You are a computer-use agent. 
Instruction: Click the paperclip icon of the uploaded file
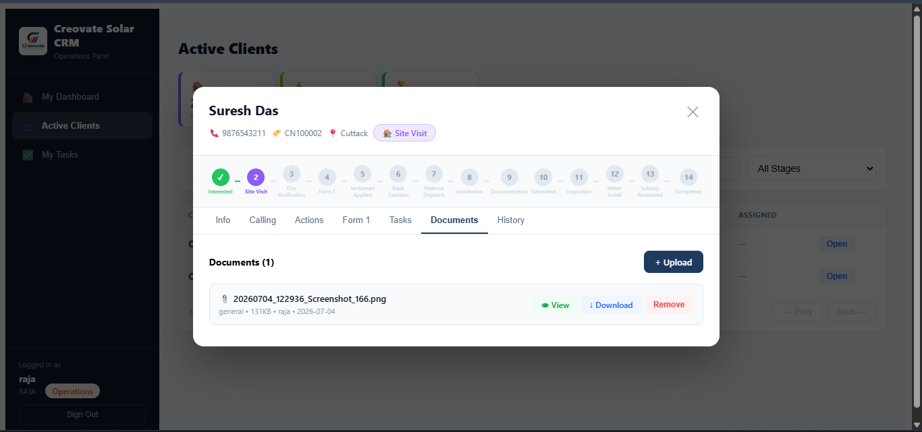pos(225,299)
